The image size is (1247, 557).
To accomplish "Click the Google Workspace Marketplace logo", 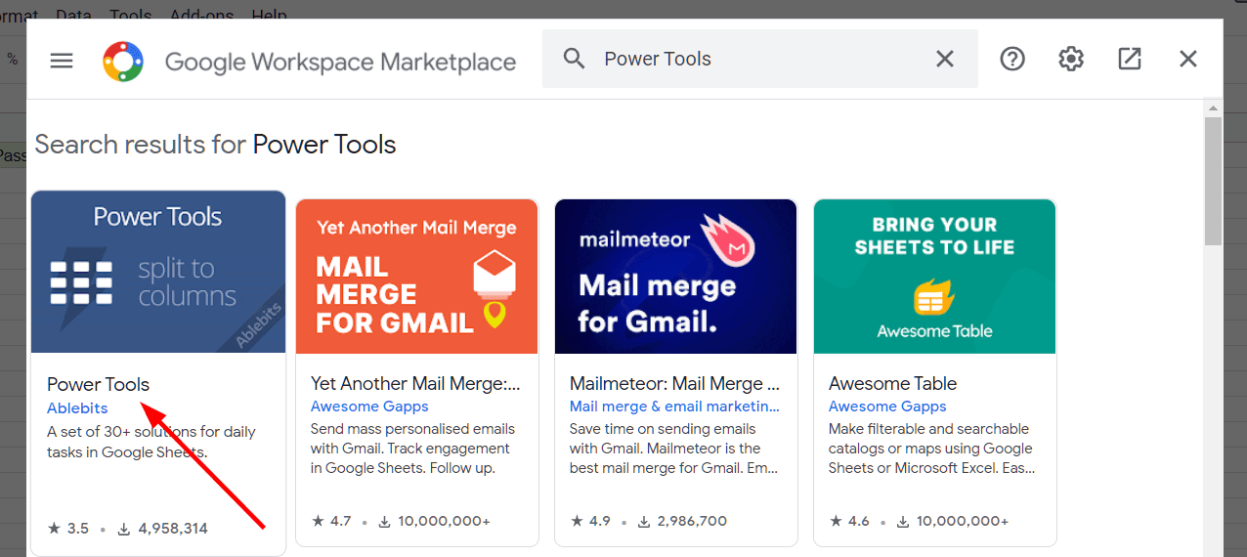I will [123, 62].
